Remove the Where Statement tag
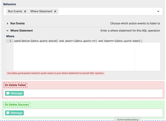This screenshot has height=121, width=166. 55,11
